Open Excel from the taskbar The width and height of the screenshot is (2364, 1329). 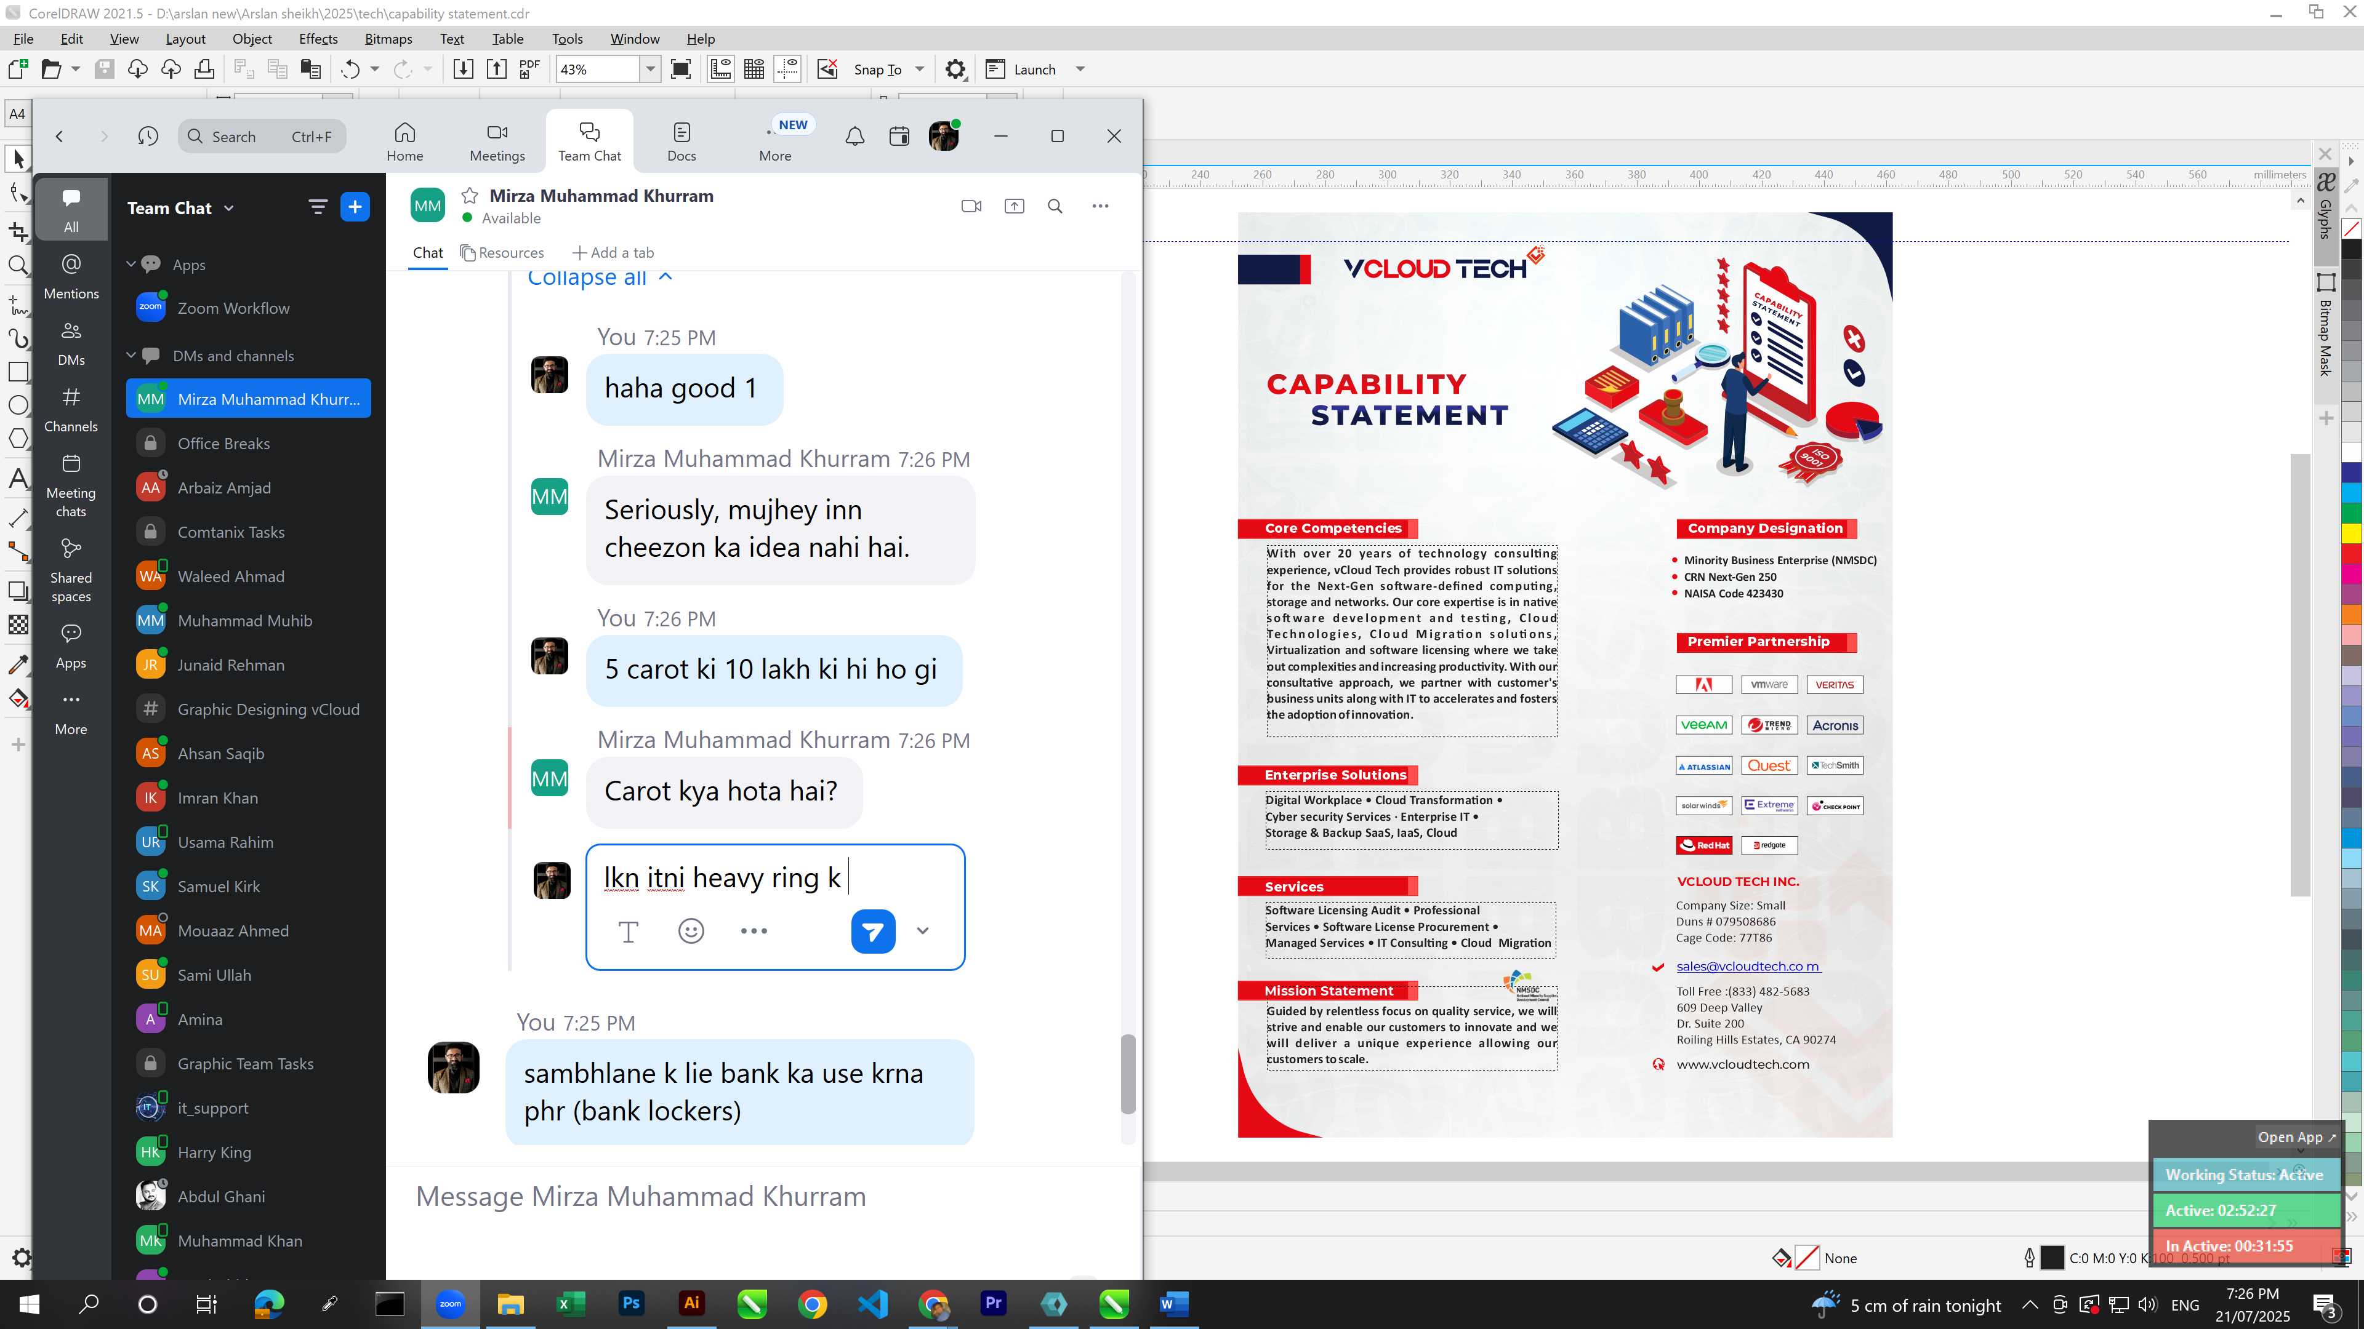(570, 1304)
